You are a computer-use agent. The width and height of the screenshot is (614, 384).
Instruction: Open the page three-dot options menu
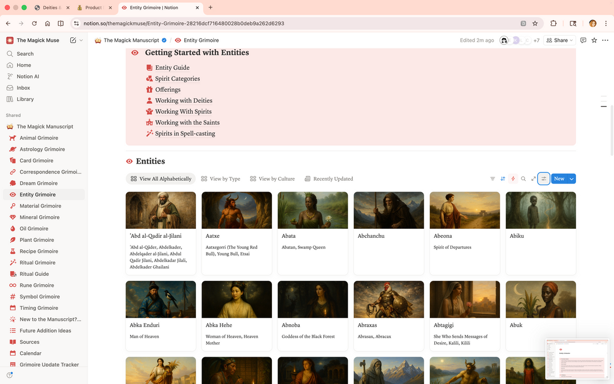(x=605, y=40)
